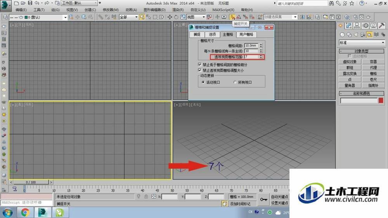The height and width of the screenshot is (218, 388).
Task: Click the Undo arrow icon
Action: tap(37, 3)
